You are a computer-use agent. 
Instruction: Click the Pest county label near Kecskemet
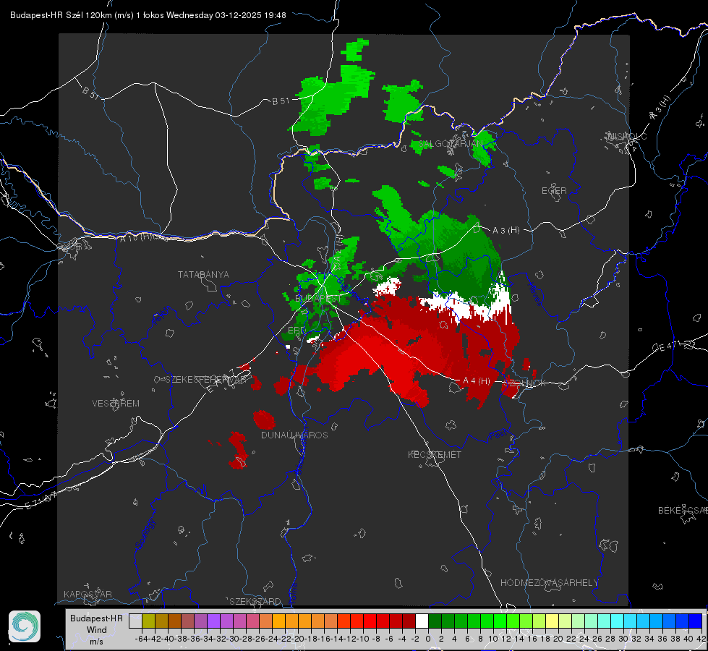point(498,435)
